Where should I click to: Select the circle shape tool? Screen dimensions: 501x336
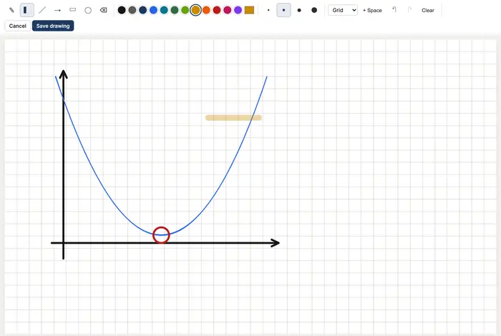(x=88, y=10)
